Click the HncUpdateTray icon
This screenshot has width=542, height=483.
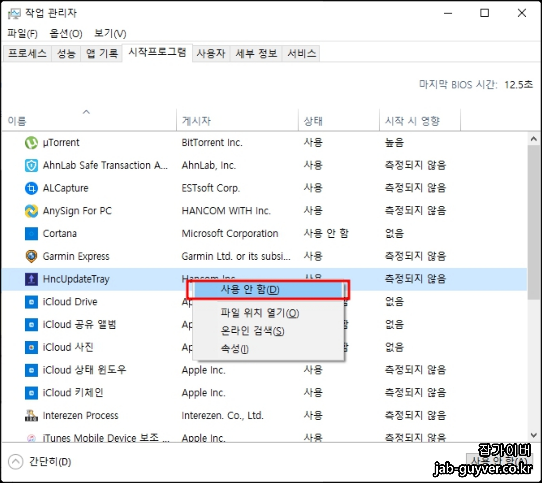(31, 279)
